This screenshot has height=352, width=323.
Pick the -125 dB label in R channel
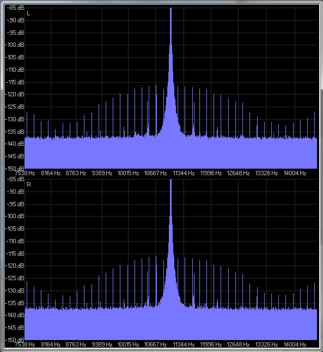pos(15,278)
